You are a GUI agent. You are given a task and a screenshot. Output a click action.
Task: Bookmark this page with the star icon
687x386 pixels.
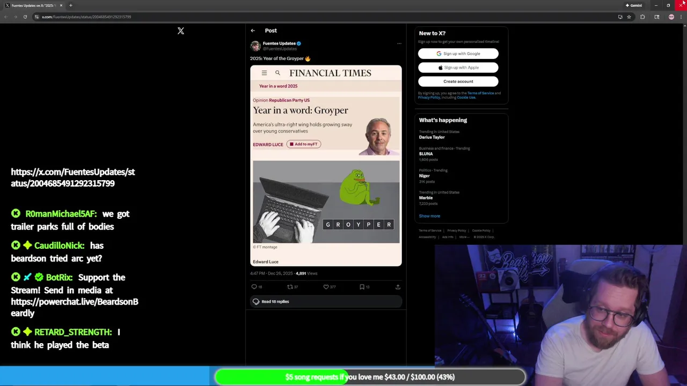tap(629, 17)
